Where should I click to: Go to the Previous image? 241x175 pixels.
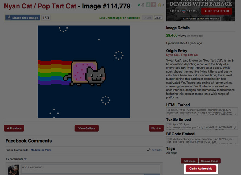tap(14, 128)
